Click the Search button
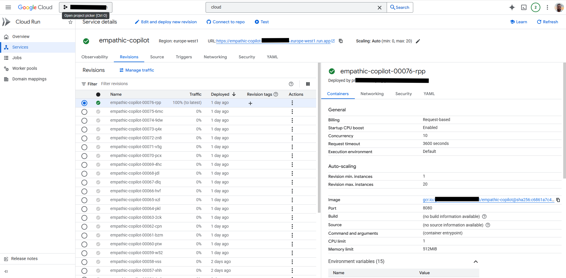The width and height of the screenshot is (566, 278). tap(400, 7)
